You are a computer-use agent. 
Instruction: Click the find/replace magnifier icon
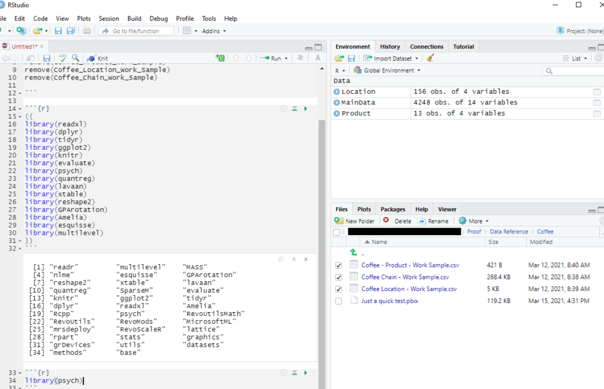pos(75,58)
